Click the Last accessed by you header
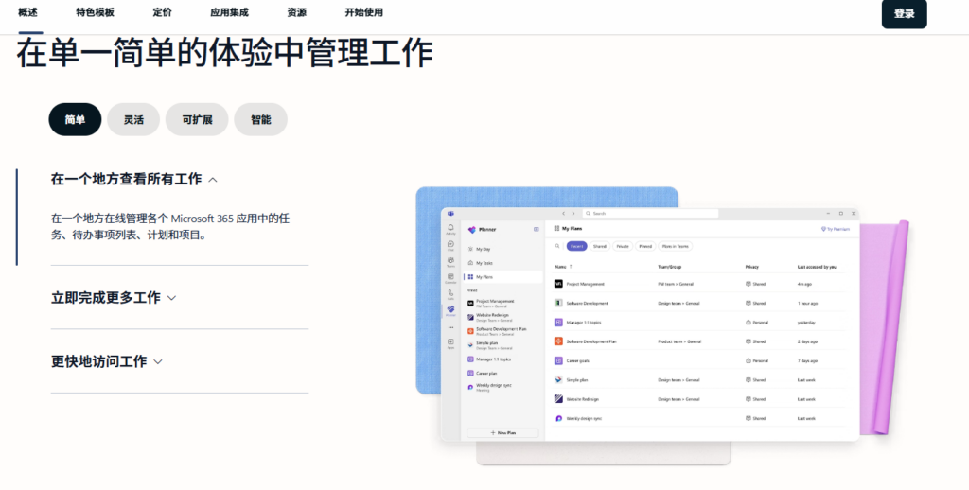The width and height of the screenshot is (969, 490). click(x=817, y=267)
